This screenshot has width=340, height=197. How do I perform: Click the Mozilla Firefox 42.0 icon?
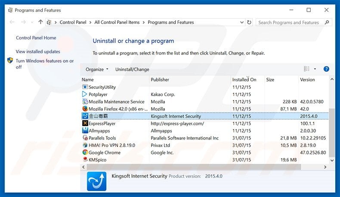[85, 109]
